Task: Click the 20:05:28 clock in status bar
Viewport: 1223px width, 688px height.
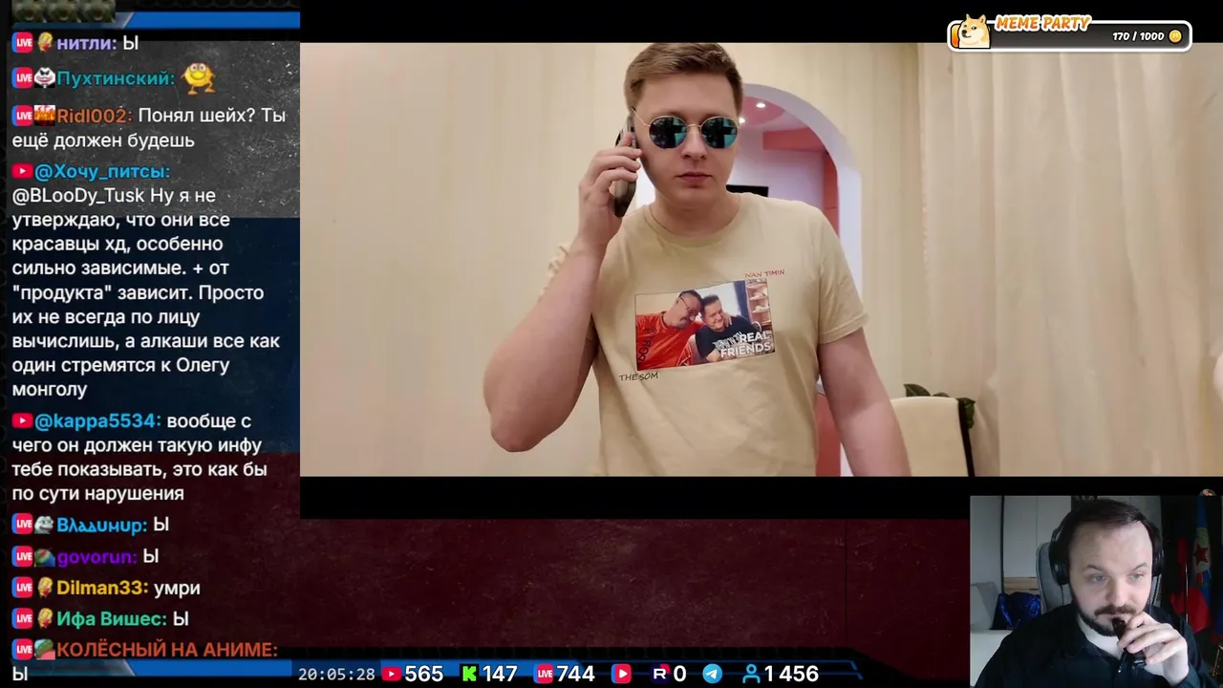Action: click(x=336, y=674)
